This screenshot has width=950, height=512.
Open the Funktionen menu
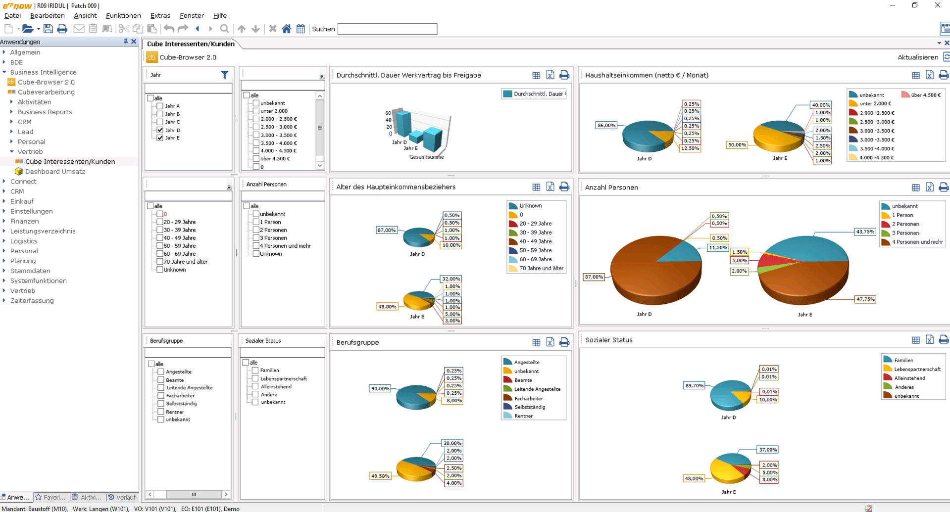coord(123,16)
